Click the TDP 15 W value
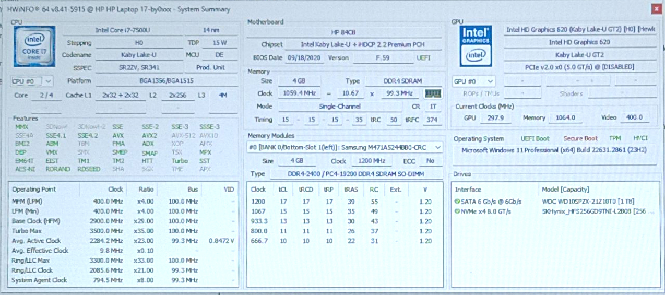 coord(220,43)
